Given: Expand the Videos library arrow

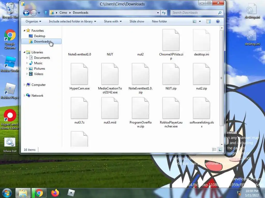Looking at the screenshot, I should click(27, 74).
